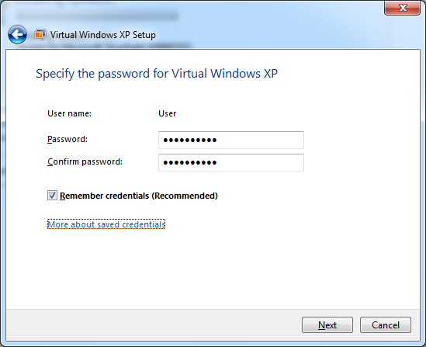Click the gray footer area beside Next
The image size is (426, 347).
pos(154,324)
